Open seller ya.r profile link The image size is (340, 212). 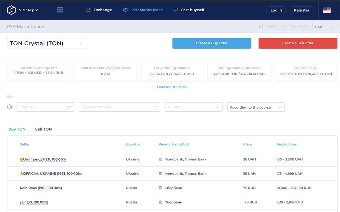click(x=34, y=202)
